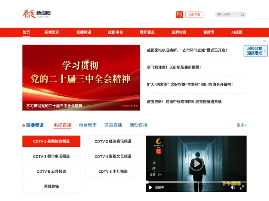Screen dimensions: 269x201
Task: Click the progress slider handle at start
Action: 147,182
